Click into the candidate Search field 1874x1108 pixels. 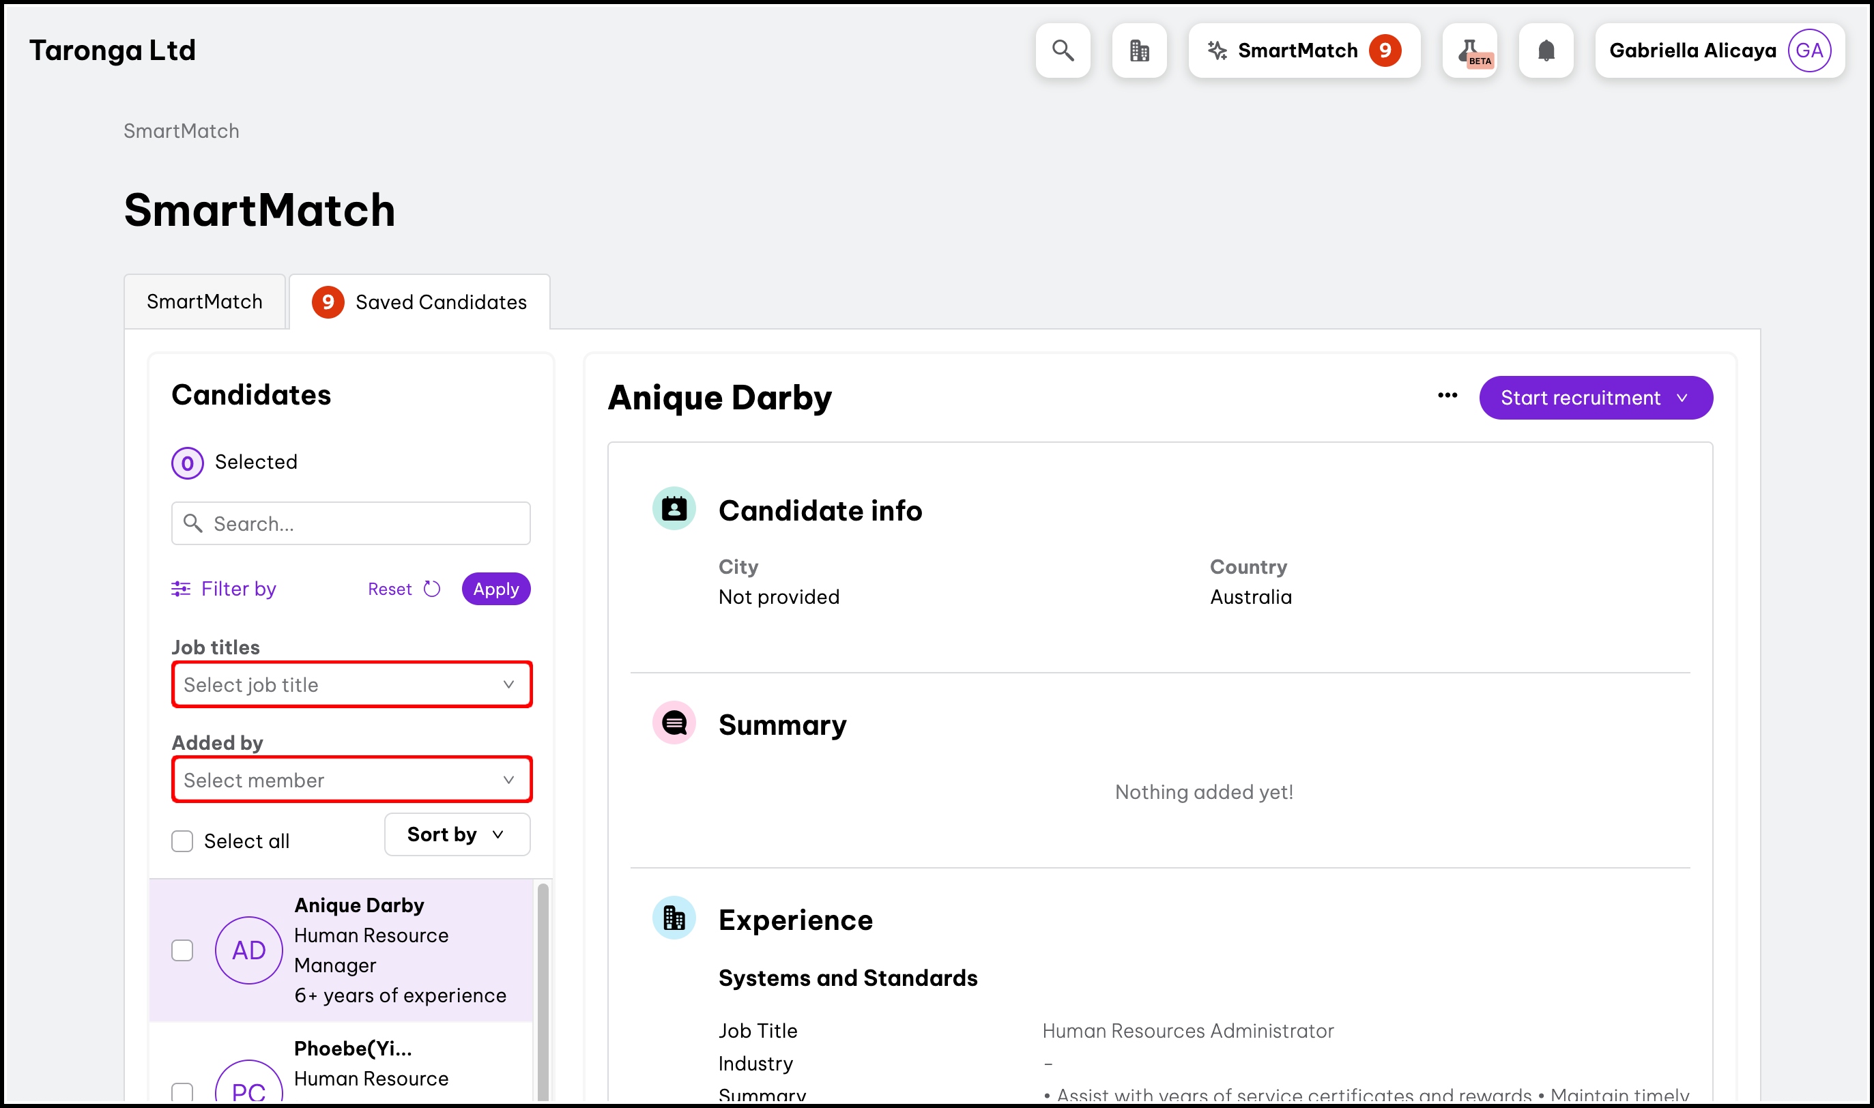tap(351, 523)
